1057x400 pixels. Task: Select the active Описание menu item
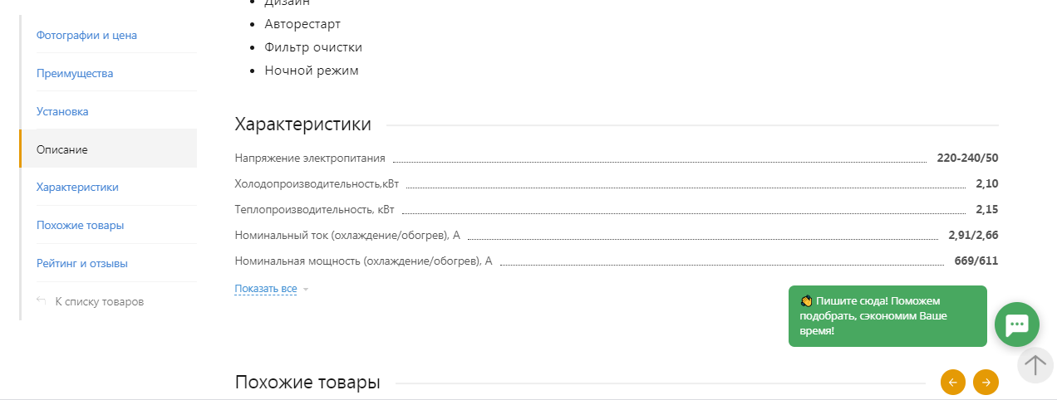click(x=109, y=149)
